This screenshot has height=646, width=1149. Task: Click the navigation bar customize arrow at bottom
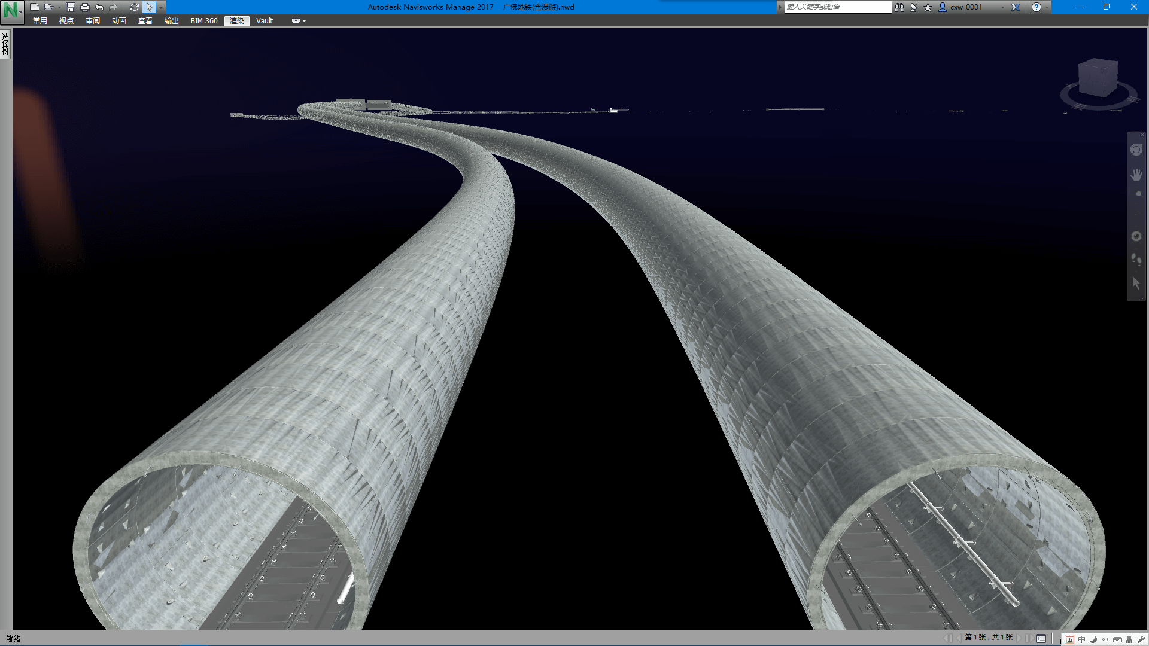coord(1142,298)
